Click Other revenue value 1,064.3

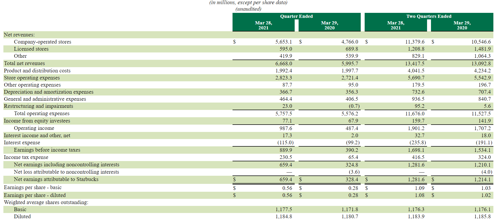point(482,56)
